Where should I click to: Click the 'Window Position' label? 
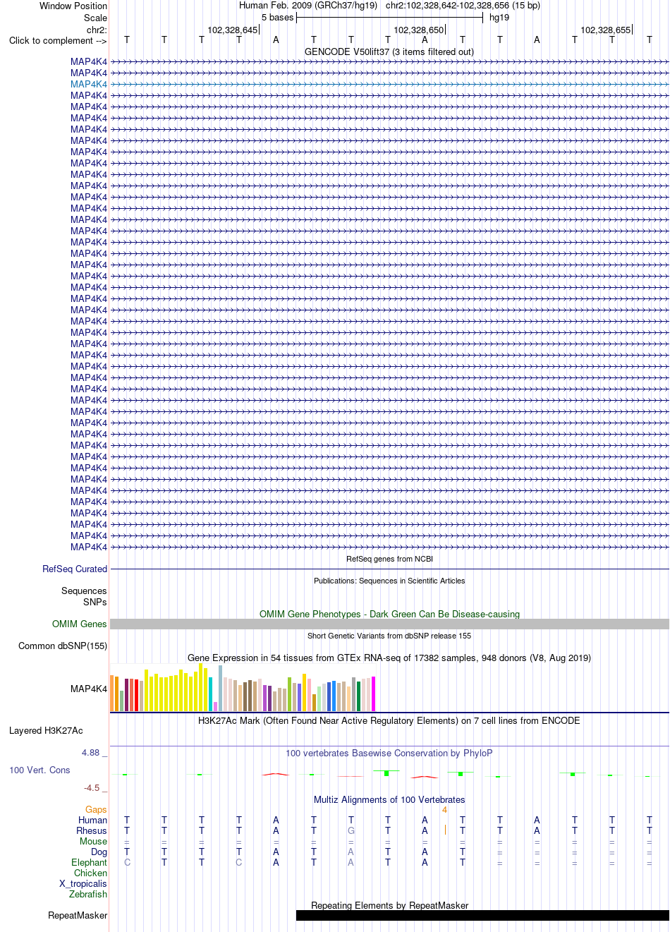pyautogui.click(x=73, y=6)
